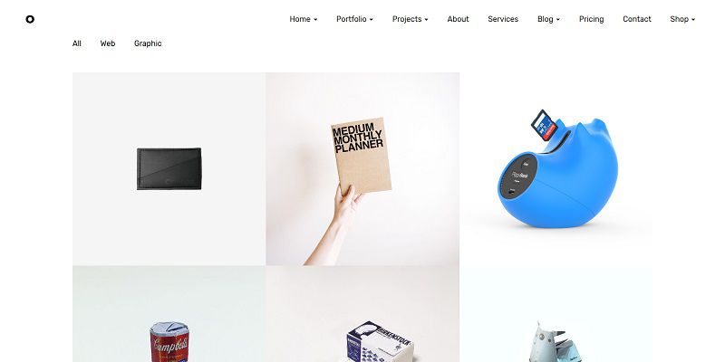
Task: Open the Services page
Action: click(x=503, y=19)
